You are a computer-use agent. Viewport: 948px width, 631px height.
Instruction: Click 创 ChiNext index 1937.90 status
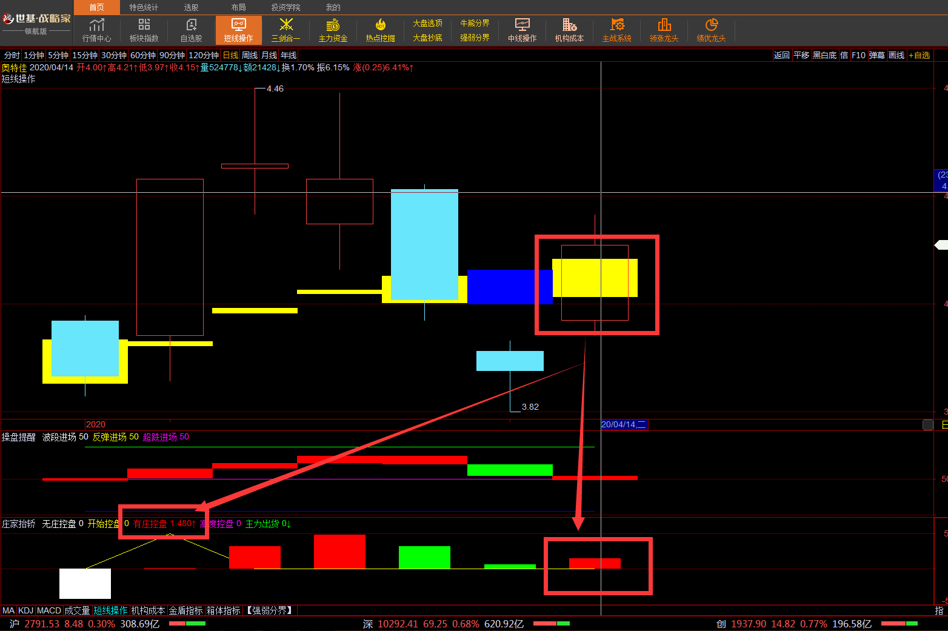794,624
